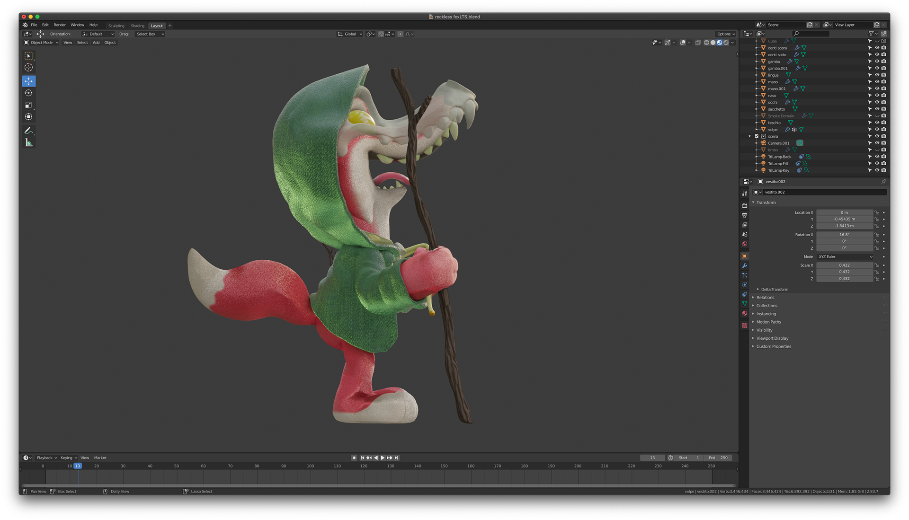909x520 pixels.
Task: Switch to the Sculpting workspace tab
Action: pos(116,26)
